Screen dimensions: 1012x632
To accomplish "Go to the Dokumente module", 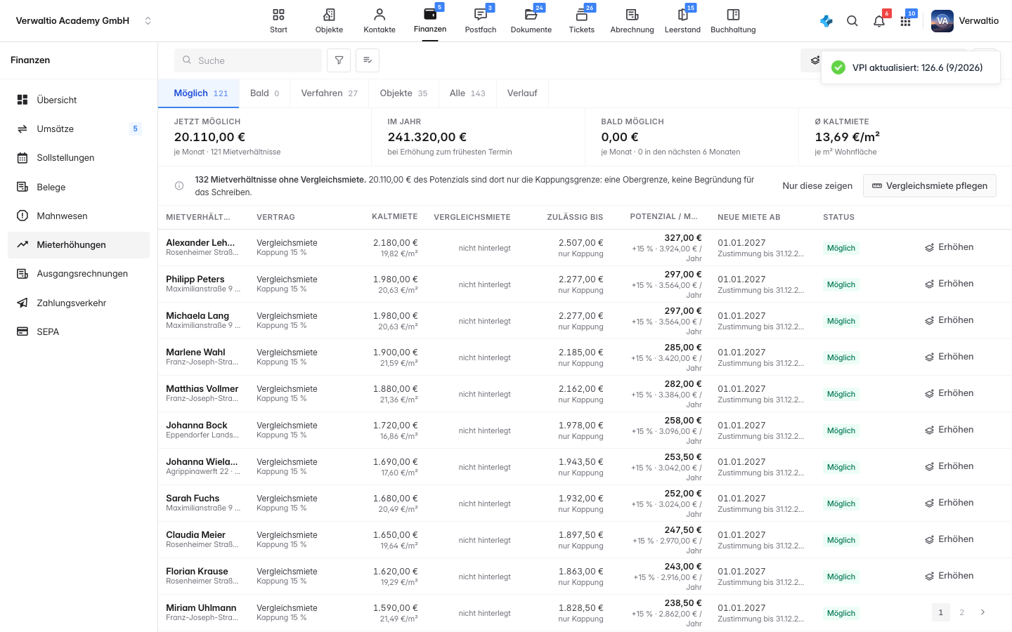I will 531,21.
